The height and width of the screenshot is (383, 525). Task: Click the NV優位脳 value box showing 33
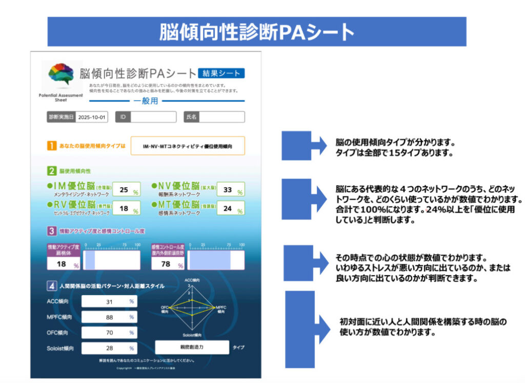pos(230,190)
